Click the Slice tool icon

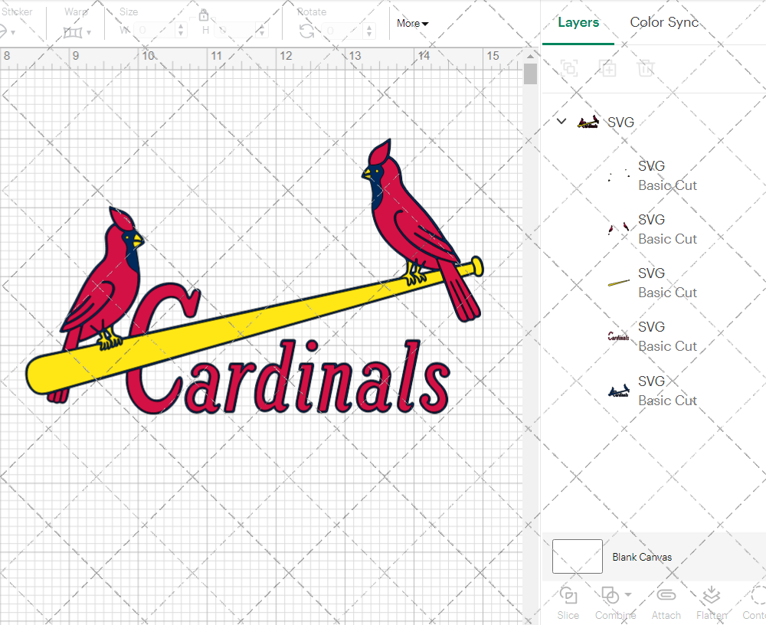click(x=568, y=596)
